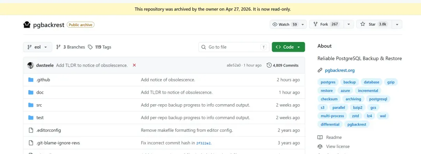Select the incremental topic tag

[x=368, y=91]
